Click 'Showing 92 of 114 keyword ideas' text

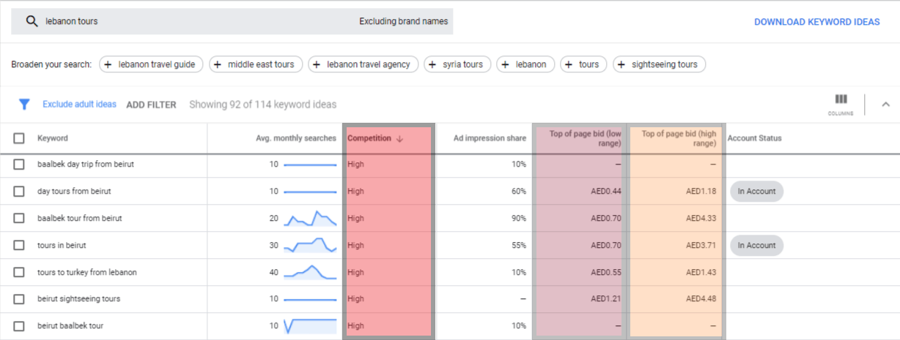coord(263,105)
